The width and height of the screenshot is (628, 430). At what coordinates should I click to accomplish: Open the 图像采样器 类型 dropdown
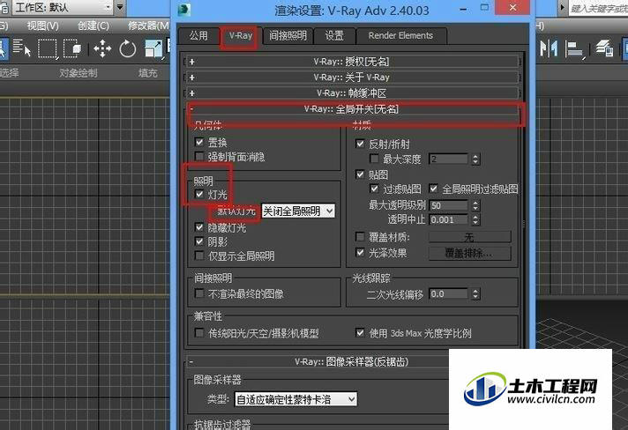(295, 399)
